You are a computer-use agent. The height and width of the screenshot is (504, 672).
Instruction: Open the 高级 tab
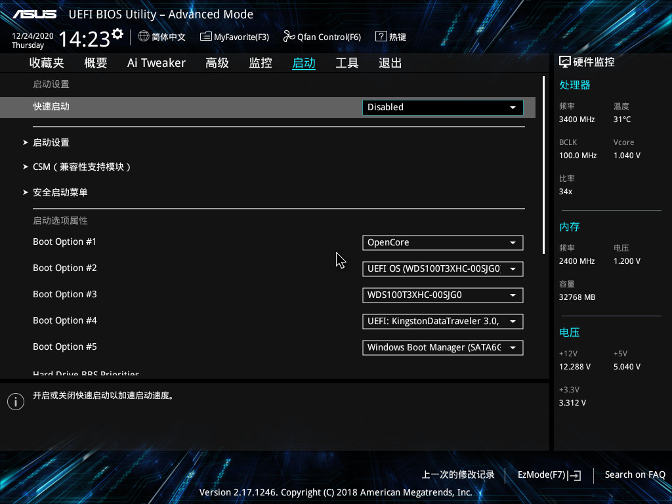(217, 63)
